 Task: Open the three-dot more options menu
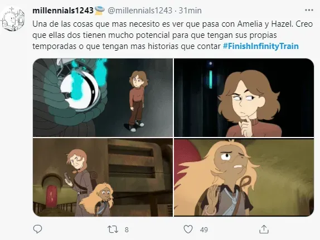[309, 10]
